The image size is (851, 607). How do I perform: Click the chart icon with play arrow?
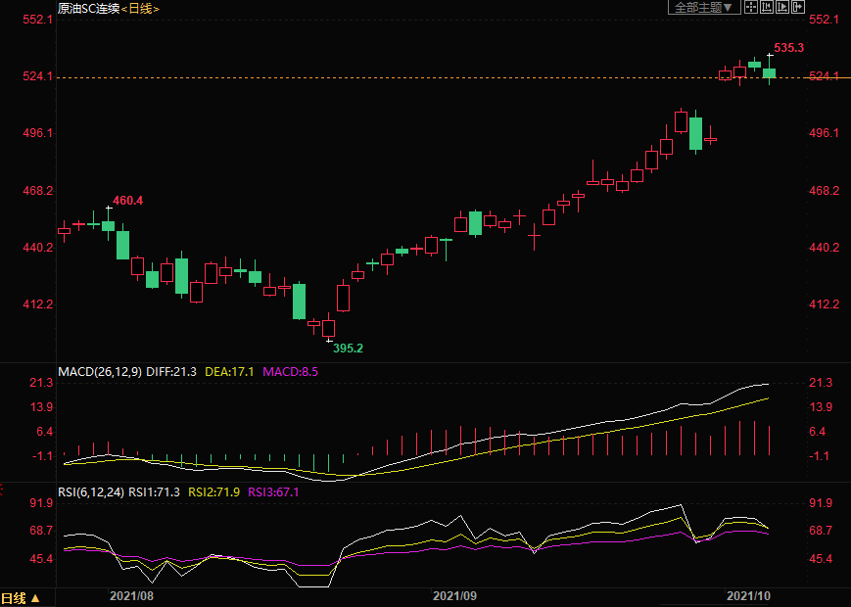click(x=782, y=8)
